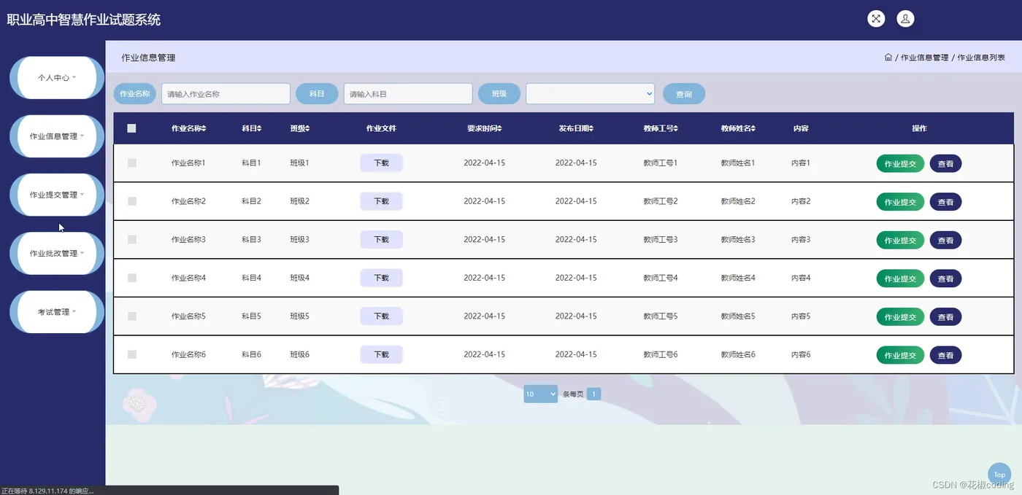Focus the 作业名称 search input
1022x495 pixels.
point(226,93)
